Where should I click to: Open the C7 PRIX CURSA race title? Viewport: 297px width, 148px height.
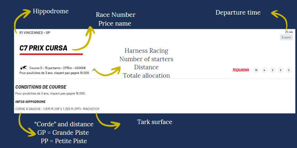click(x=43, y=48)
